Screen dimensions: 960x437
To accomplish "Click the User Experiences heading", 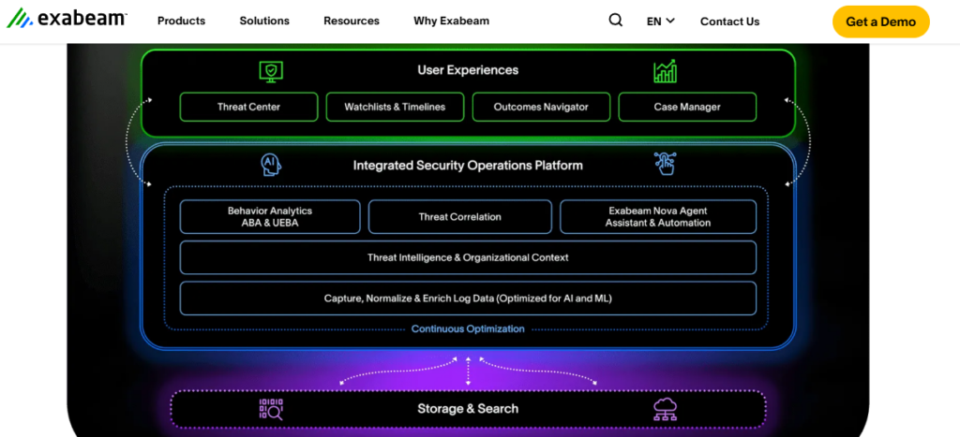I will coord(468,70).
